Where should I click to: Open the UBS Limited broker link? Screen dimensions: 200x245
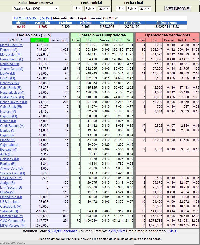(9, 202)
